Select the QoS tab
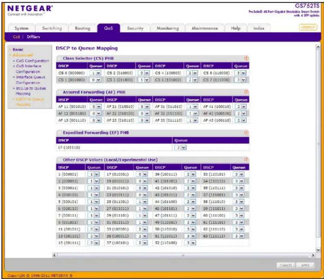Image resolution: width=324 pixels, height=279 pixels. 108,28
